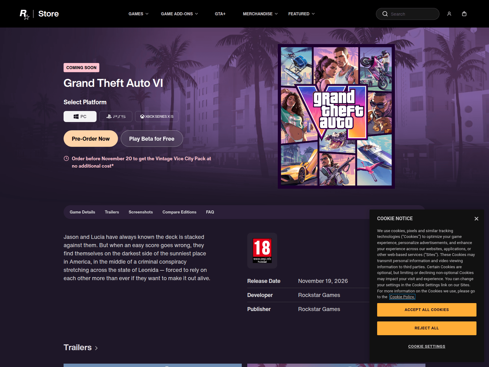Click the search magnifier icon

385,14
